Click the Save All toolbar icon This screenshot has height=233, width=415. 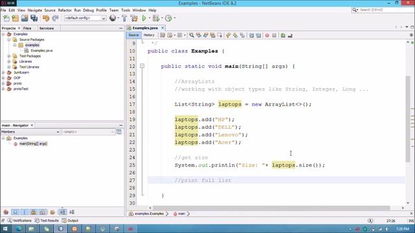point(34,18)
